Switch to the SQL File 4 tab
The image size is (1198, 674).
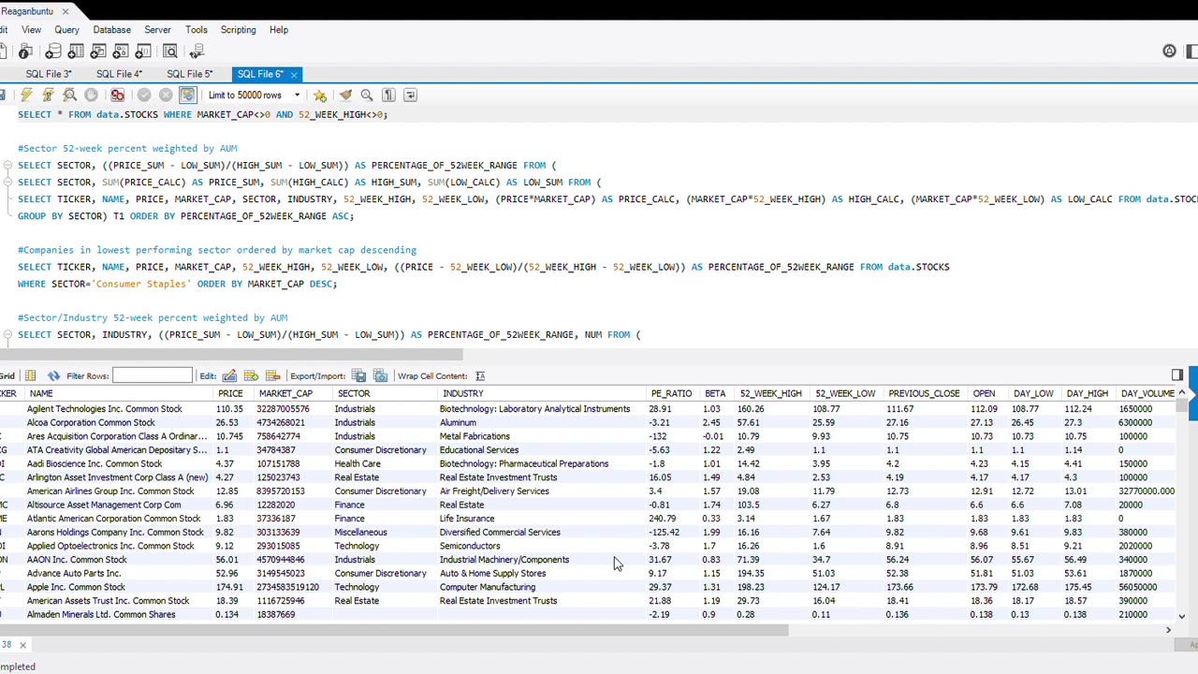[x=119, y=74]
